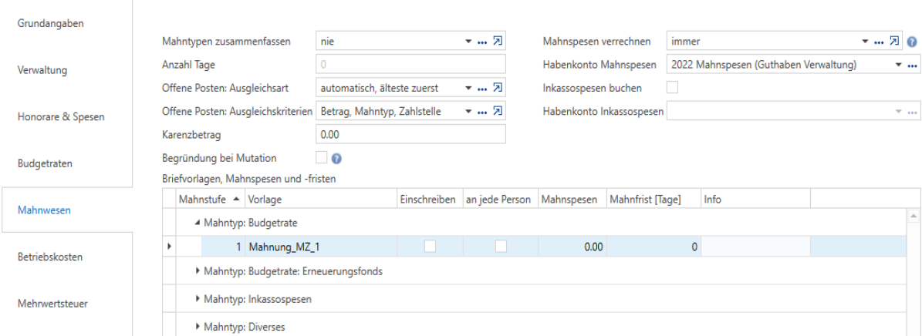The width and height of the screenshot is (922, 336).
Task: Click the Karenzbetrag input field
Action: pyautogui.click(x=410, y=135)
